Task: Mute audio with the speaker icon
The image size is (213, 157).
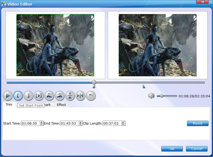Action: pyautogui.click(x=151, y=96)
